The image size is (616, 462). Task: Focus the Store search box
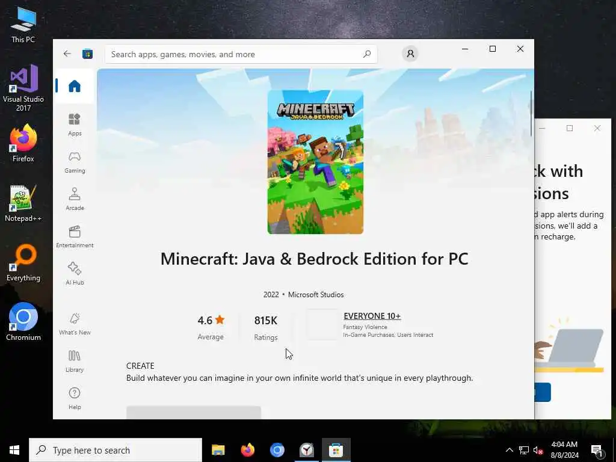point(241,54)
